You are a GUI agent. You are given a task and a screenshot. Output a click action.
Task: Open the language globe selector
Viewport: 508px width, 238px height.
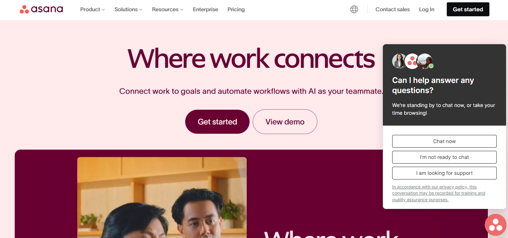click(354, 9)
